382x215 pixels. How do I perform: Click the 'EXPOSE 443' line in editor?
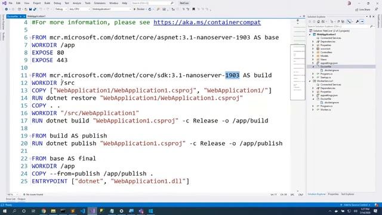pos(50,60)
